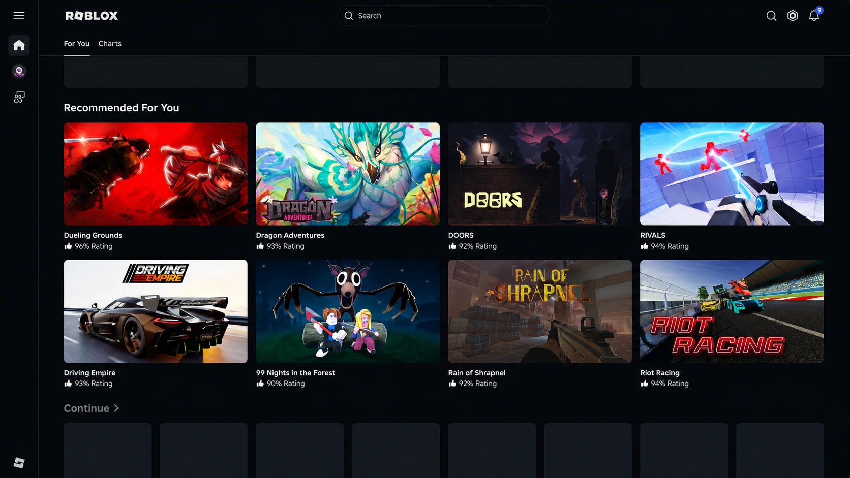Click the Riot Racing title
The image size is (850, 478).
click(660, 373)
